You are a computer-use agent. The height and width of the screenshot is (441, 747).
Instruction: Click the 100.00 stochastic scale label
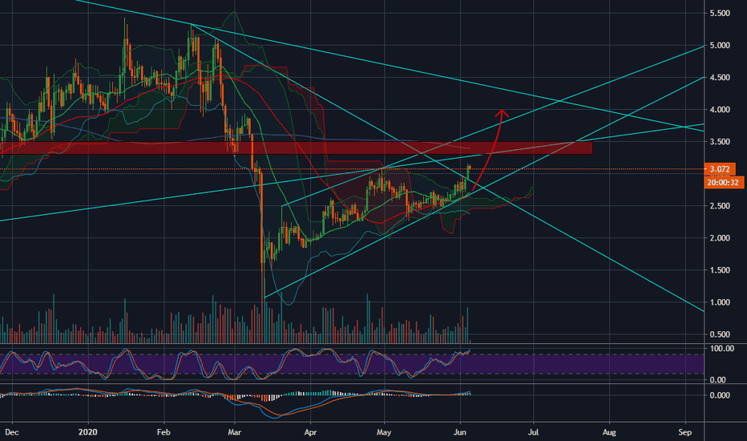[x=721, y=349]
